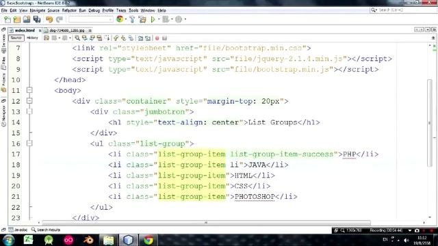The width and height of the screenshot is (438, 246).
Task: Click the editor vertical scrollbar thumb
Action: point(430,123)
